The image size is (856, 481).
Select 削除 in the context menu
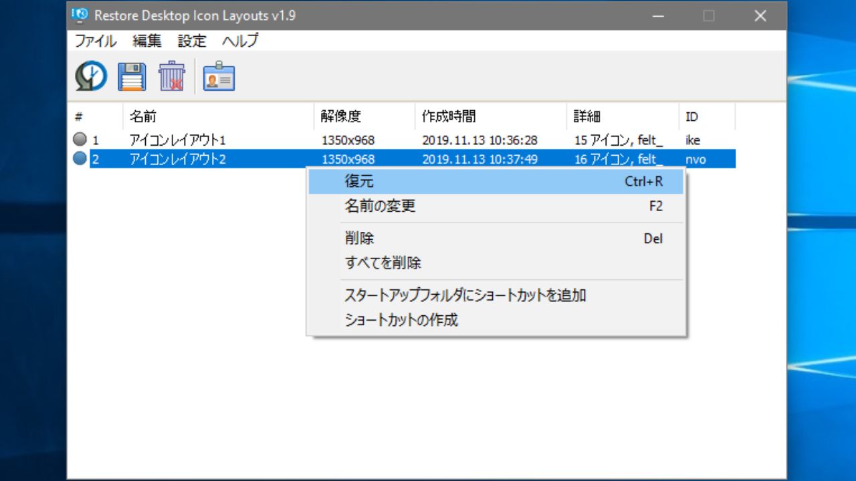[x=496, y=238]
